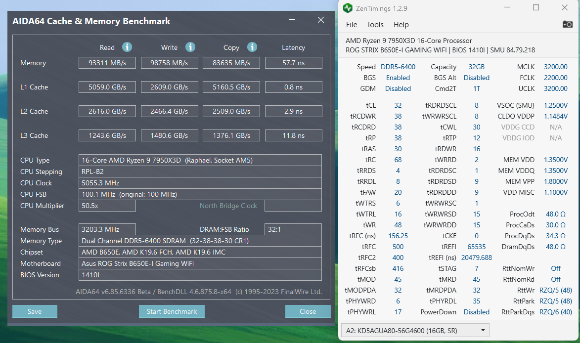Click the Copy info icon in AIDA64
580x343 pixels.
click(x=252, y=47)
